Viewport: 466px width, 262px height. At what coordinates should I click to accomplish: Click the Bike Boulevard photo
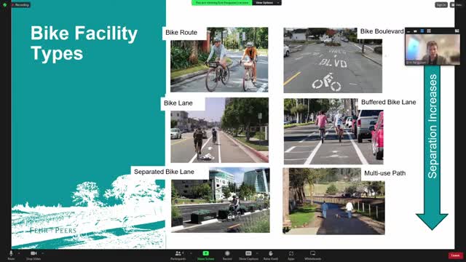coord(333,60)
